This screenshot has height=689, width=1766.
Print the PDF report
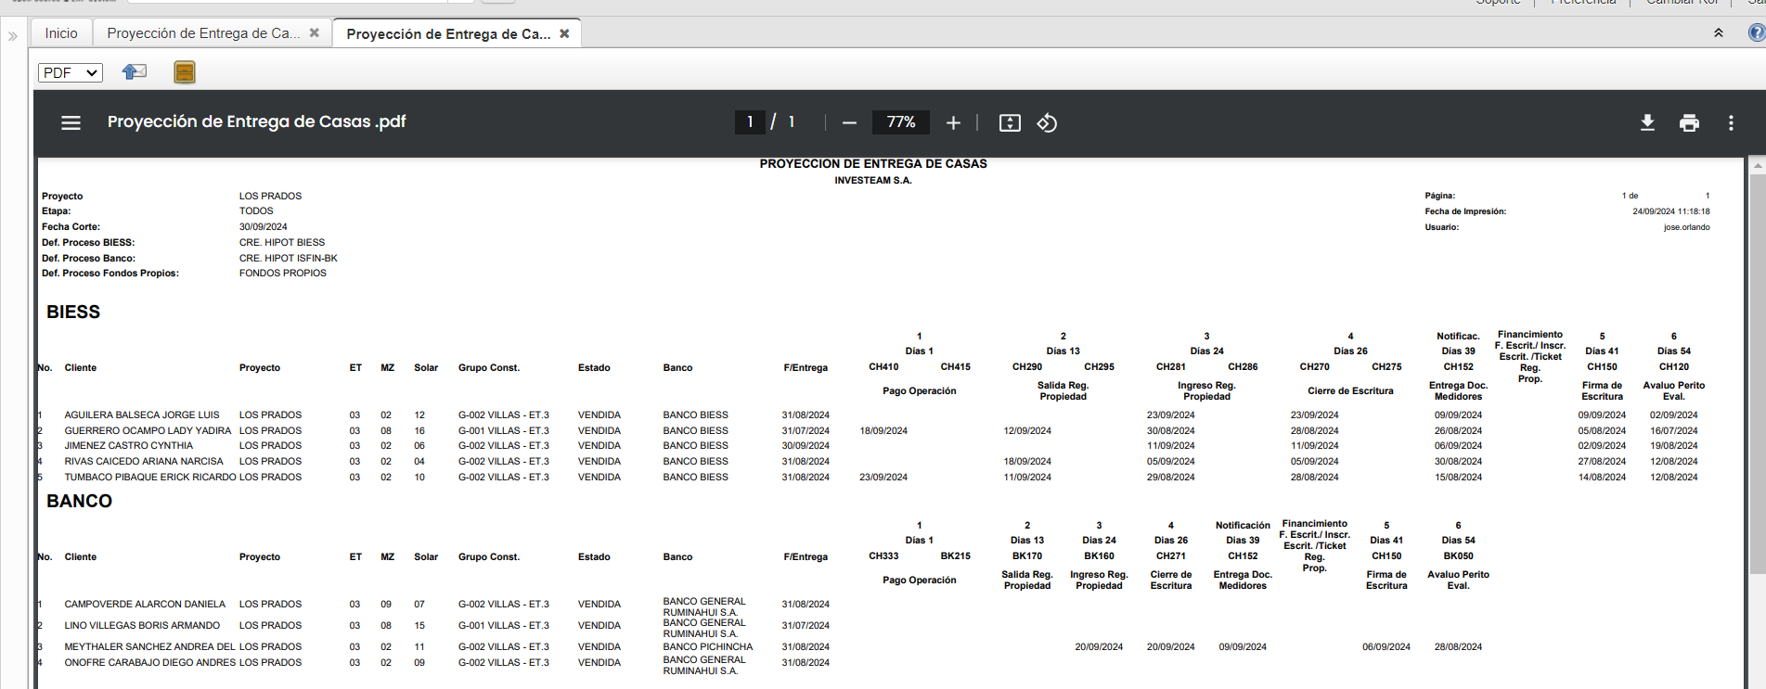[1689, 122]
